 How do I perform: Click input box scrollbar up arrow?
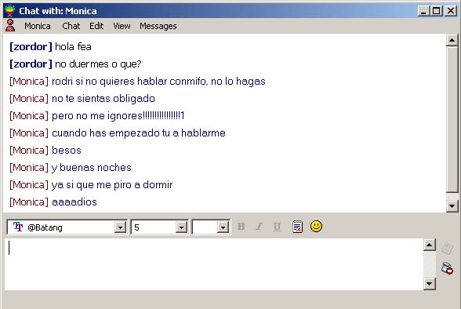click(430, 245)
